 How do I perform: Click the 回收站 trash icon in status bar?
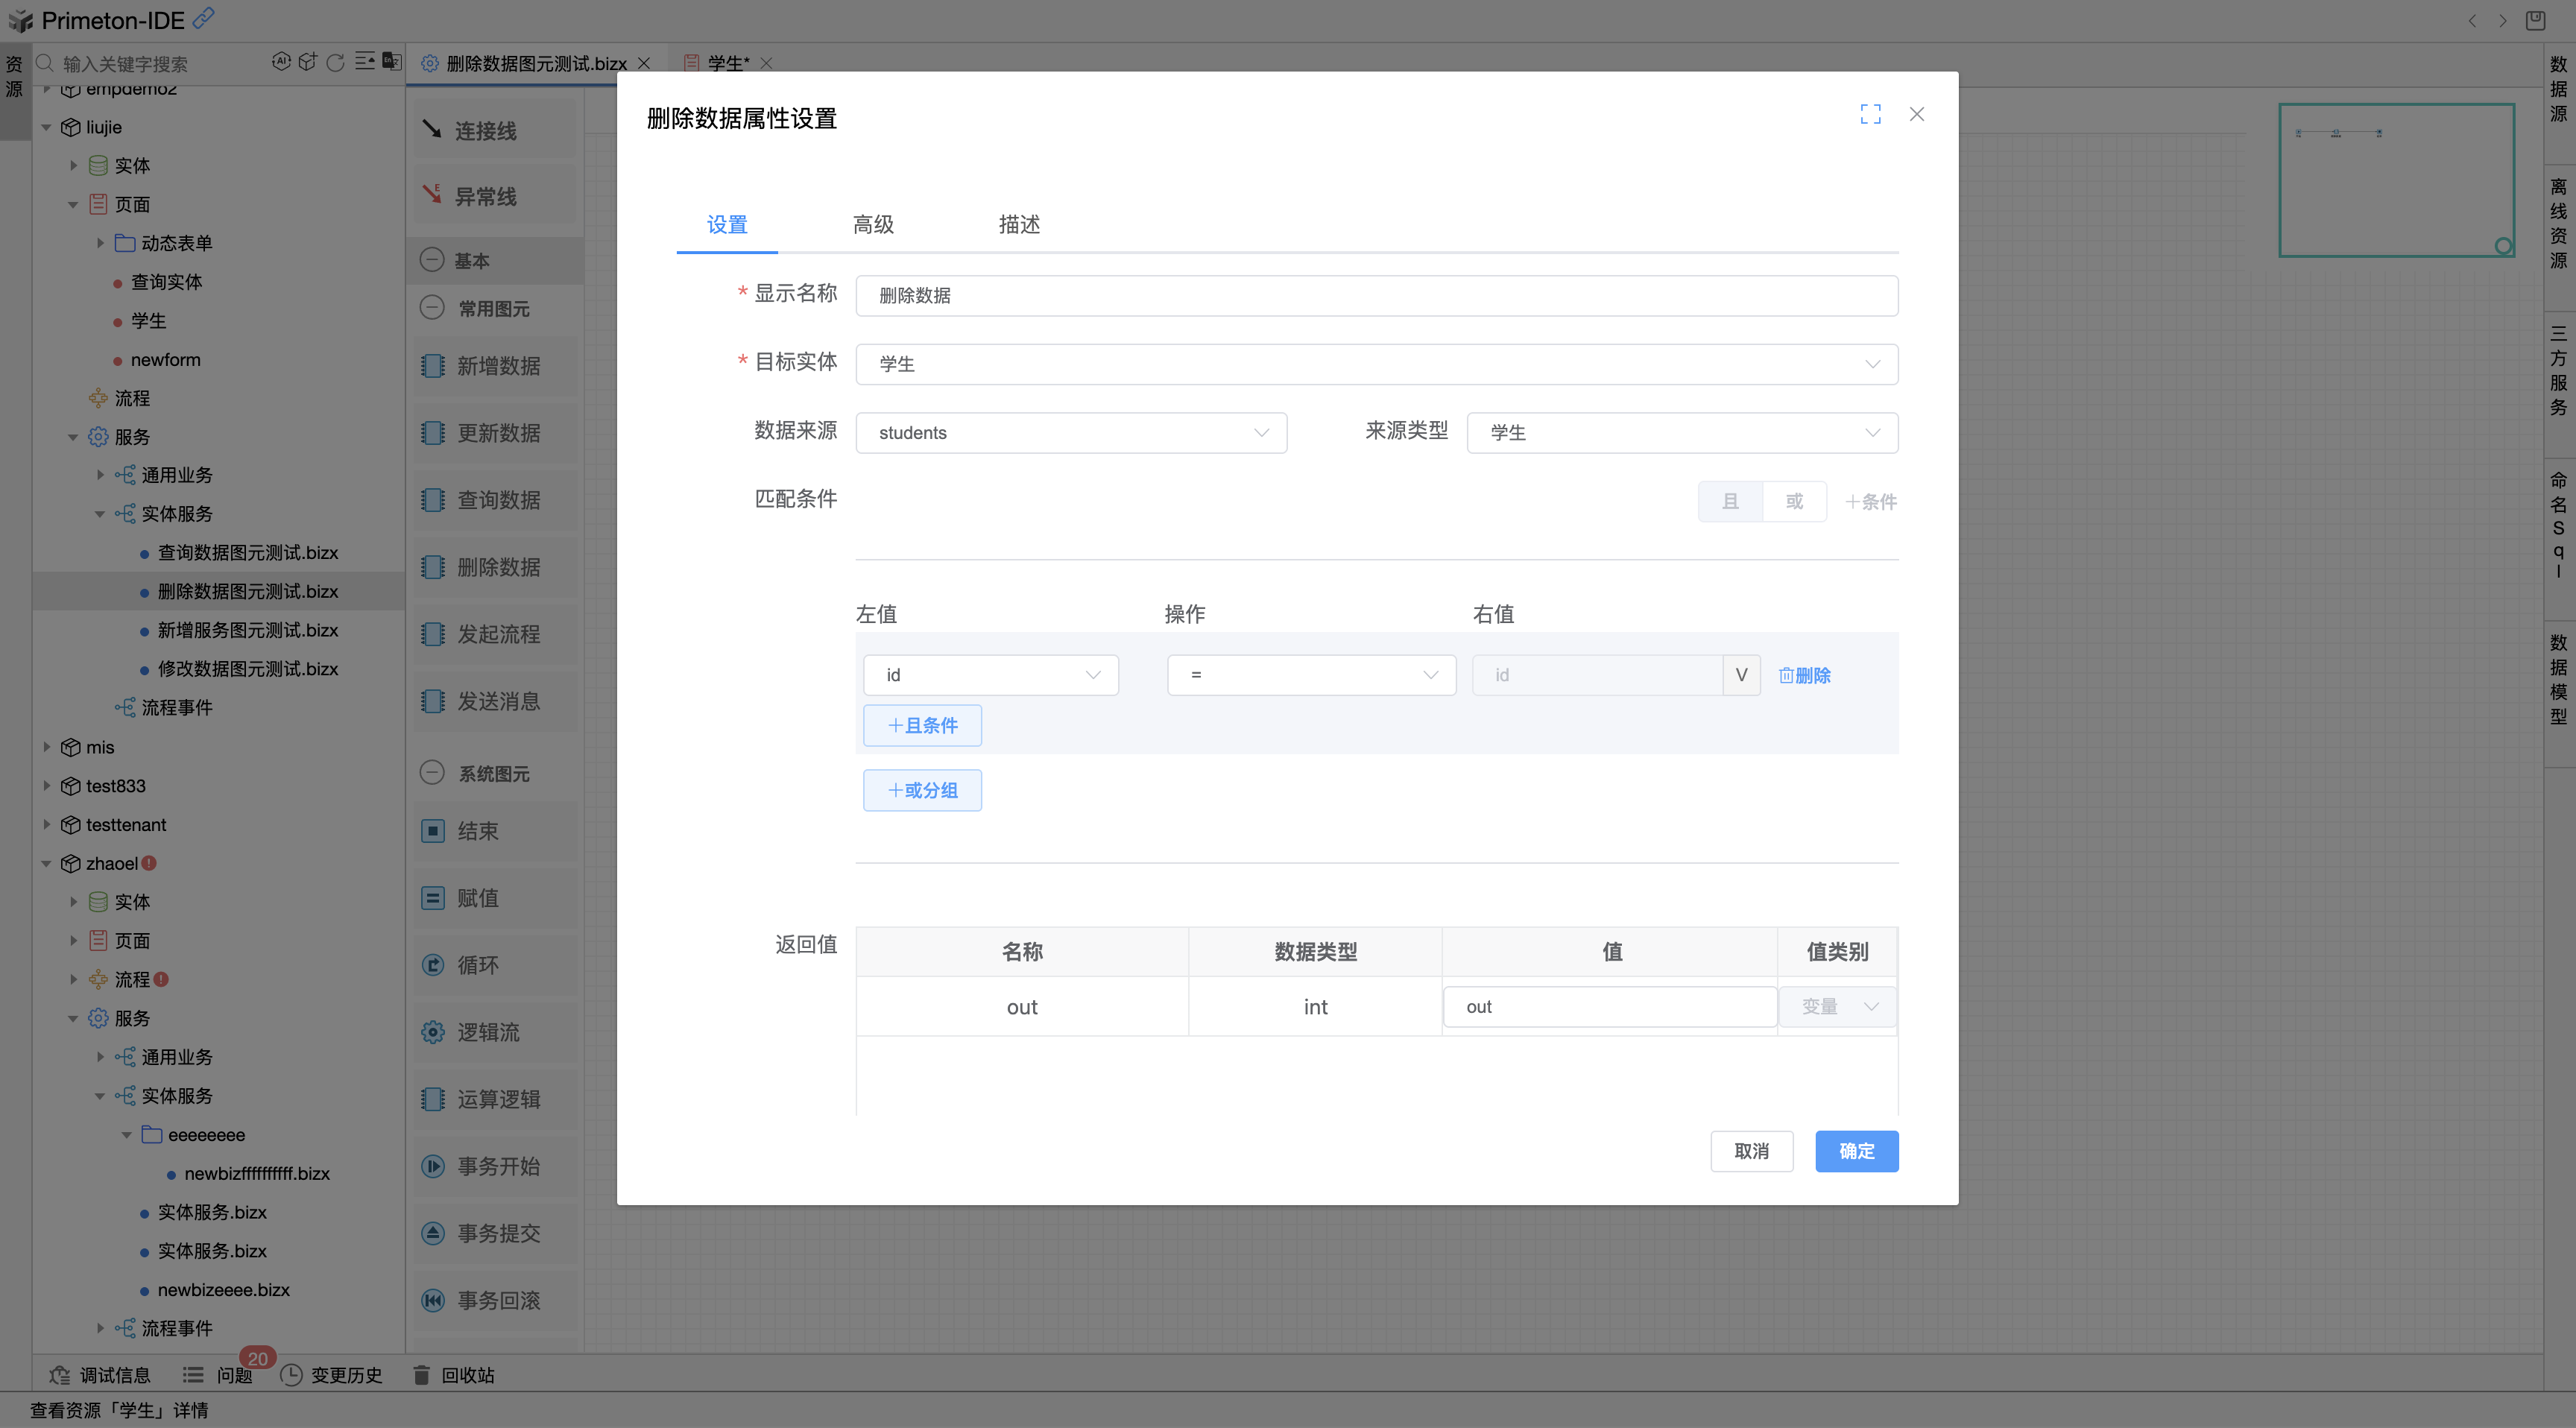coord(422,1375)
